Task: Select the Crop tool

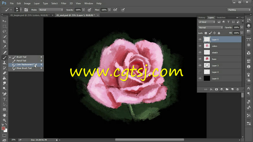Action: (4, 42)
